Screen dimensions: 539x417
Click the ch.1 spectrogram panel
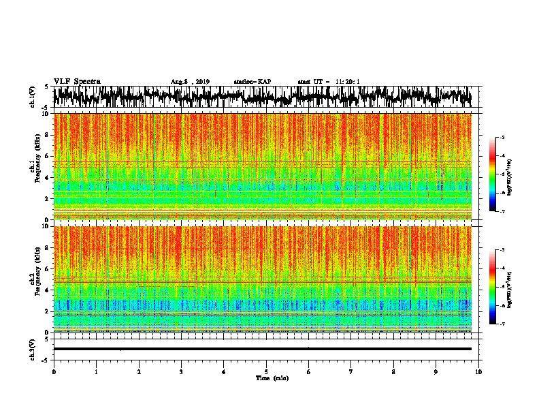coord(263,166)
